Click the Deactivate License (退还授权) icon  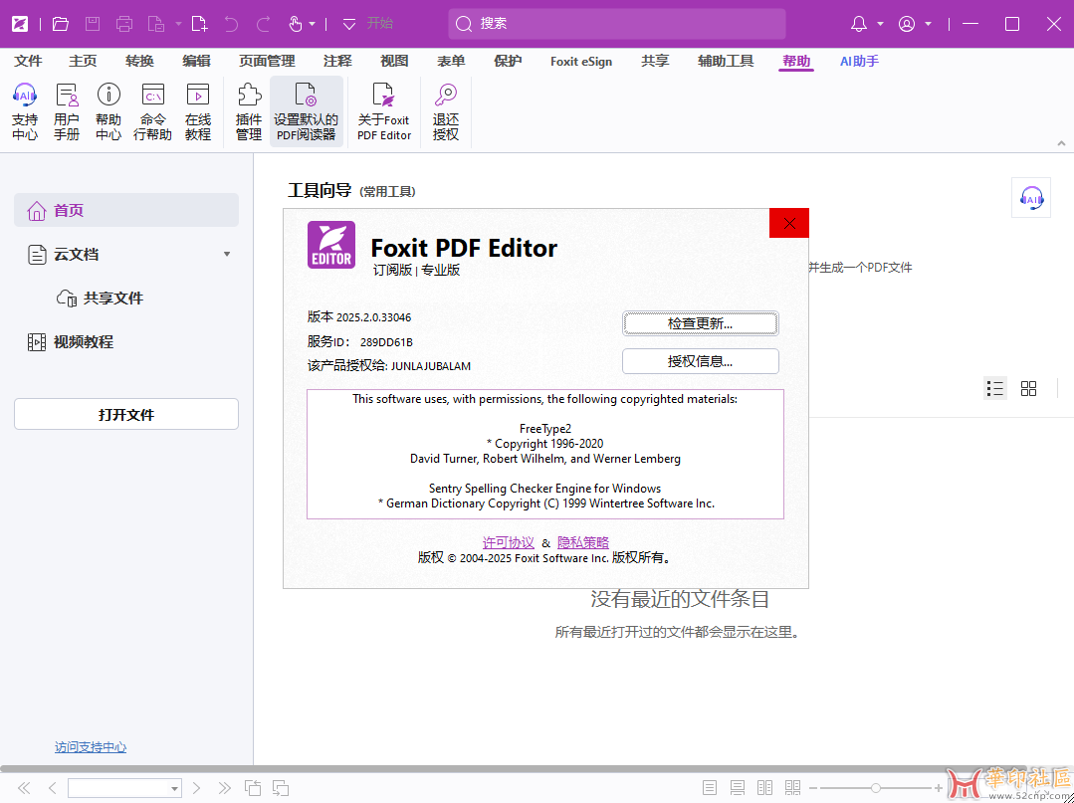[446, 111]
